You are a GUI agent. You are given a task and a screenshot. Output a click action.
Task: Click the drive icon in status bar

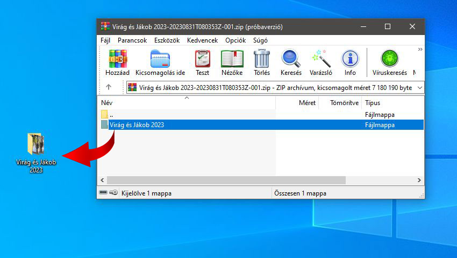(103, 192)
